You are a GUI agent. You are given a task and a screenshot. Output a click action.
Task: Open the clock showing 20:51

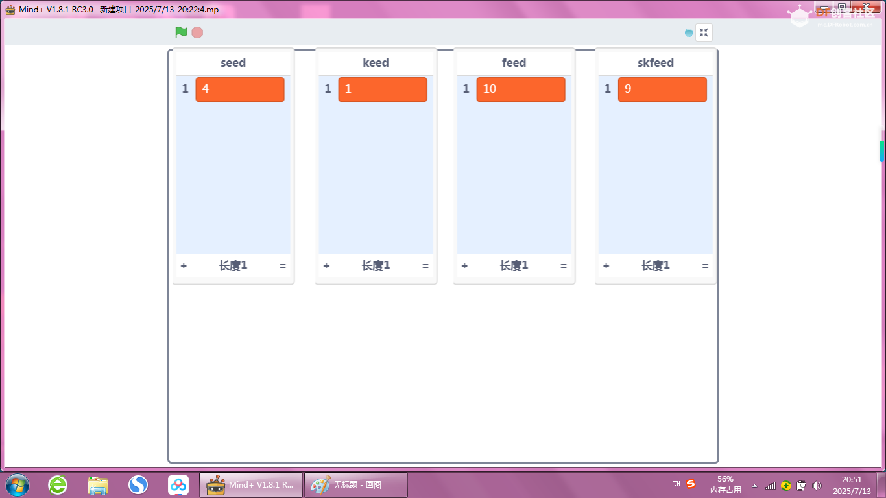[x=852, y=485]
